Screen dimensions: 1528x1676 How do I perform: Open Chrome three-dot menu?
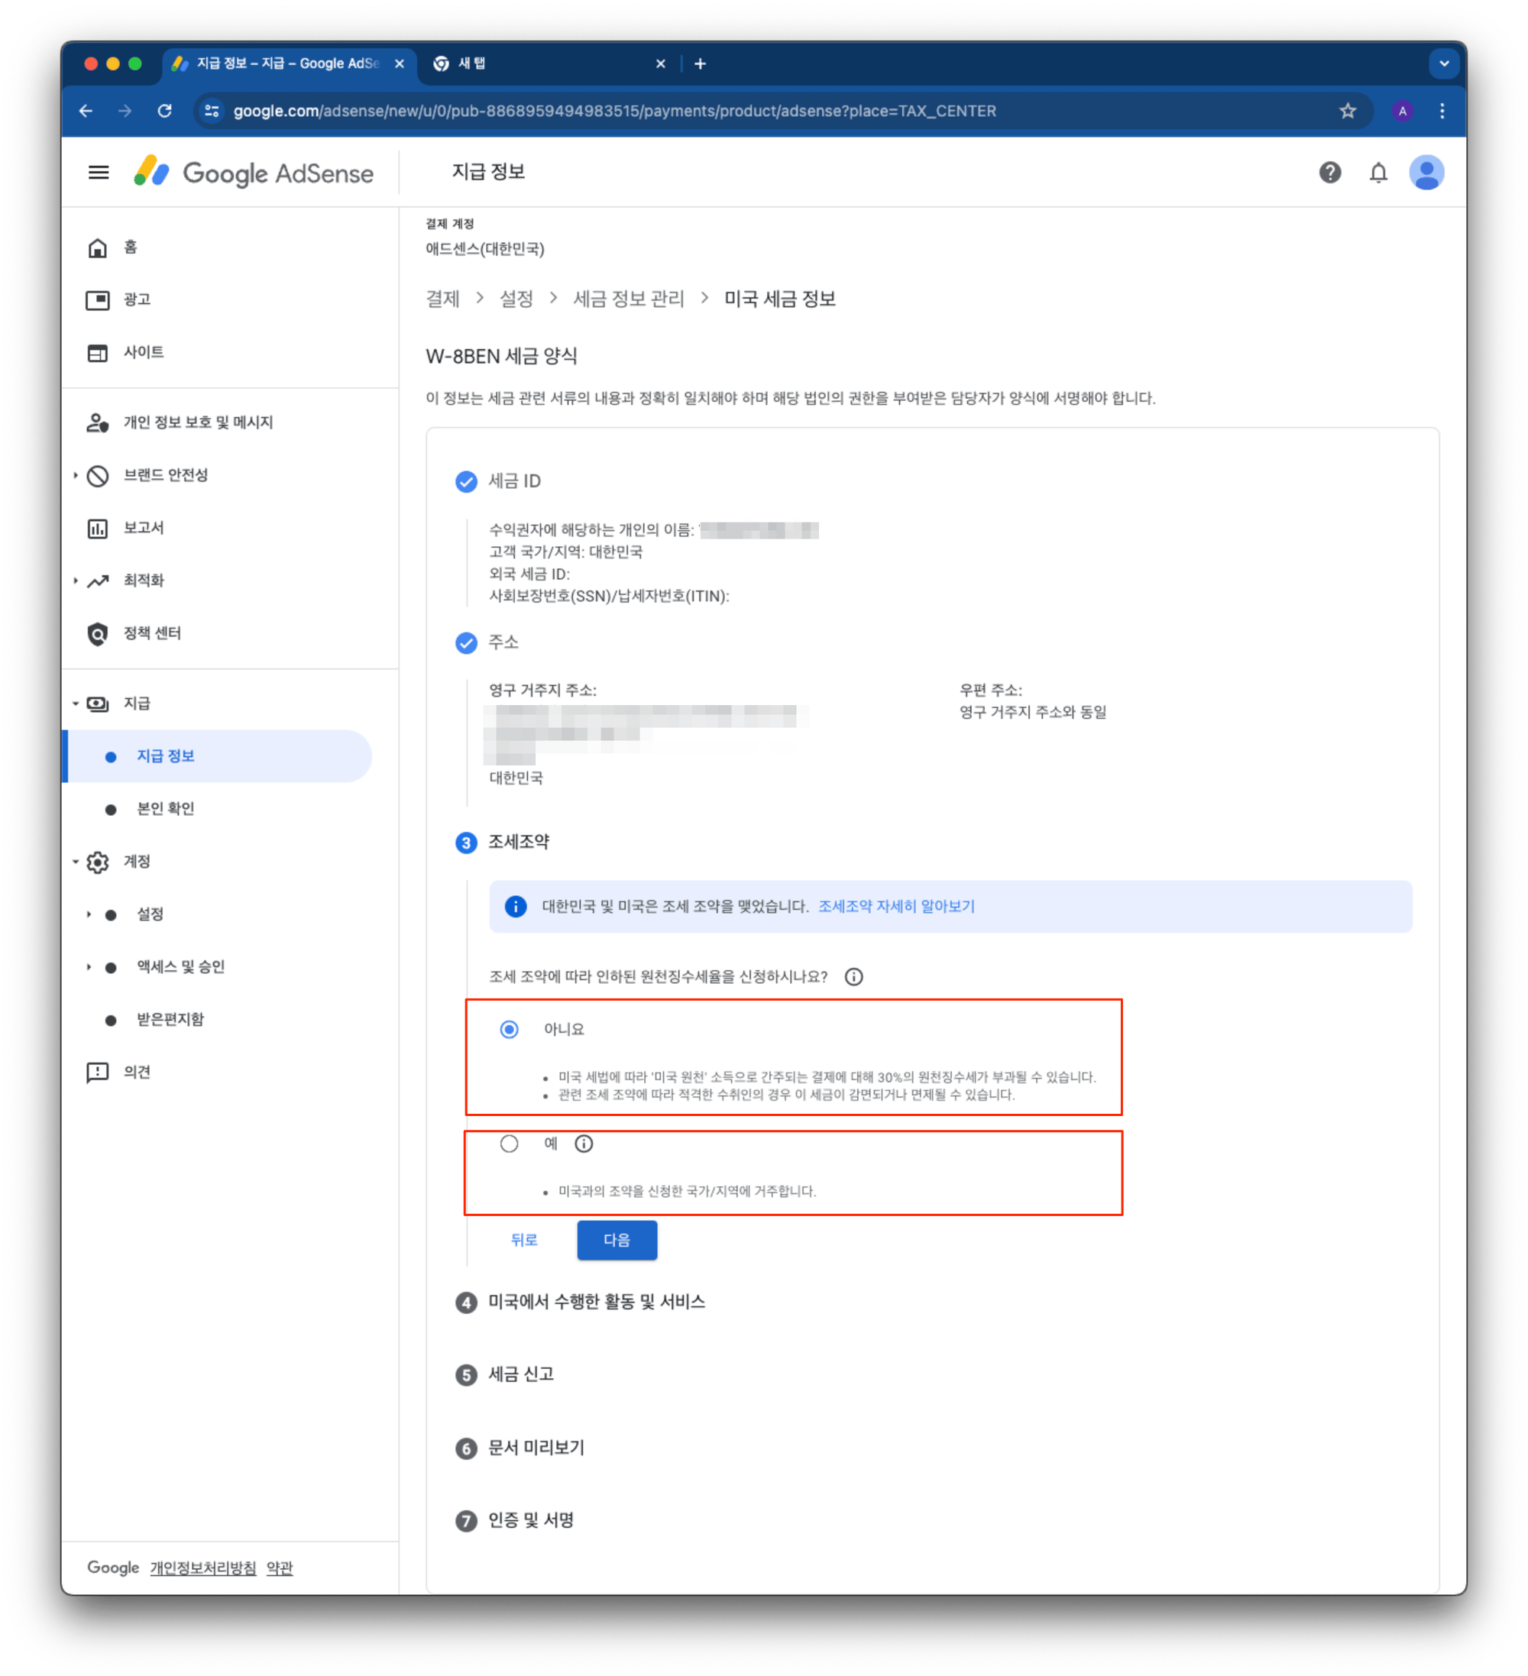pos(1441,111)
